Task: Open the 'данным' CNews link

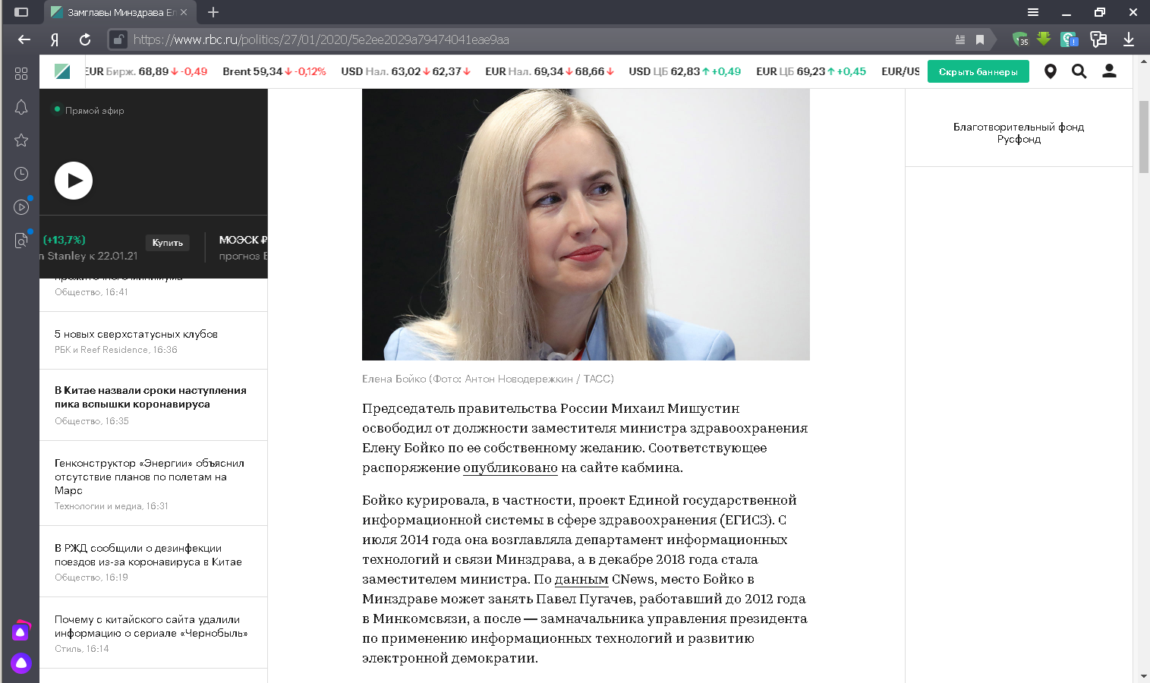Action: pyautogui.click(x=581, y=580)
